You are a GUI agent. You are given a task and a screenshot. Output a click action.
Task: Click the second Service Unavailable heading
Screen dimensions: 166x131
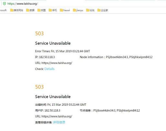click(x=53, y=97)
